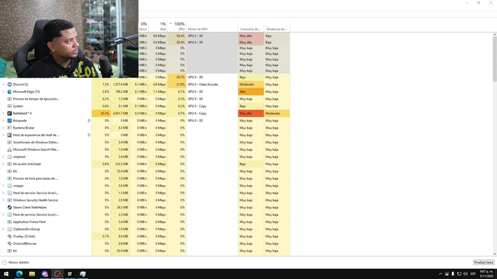Expand the wsappx process group
This screenshot has width=497, height=279.
click(x=3, y=186)
